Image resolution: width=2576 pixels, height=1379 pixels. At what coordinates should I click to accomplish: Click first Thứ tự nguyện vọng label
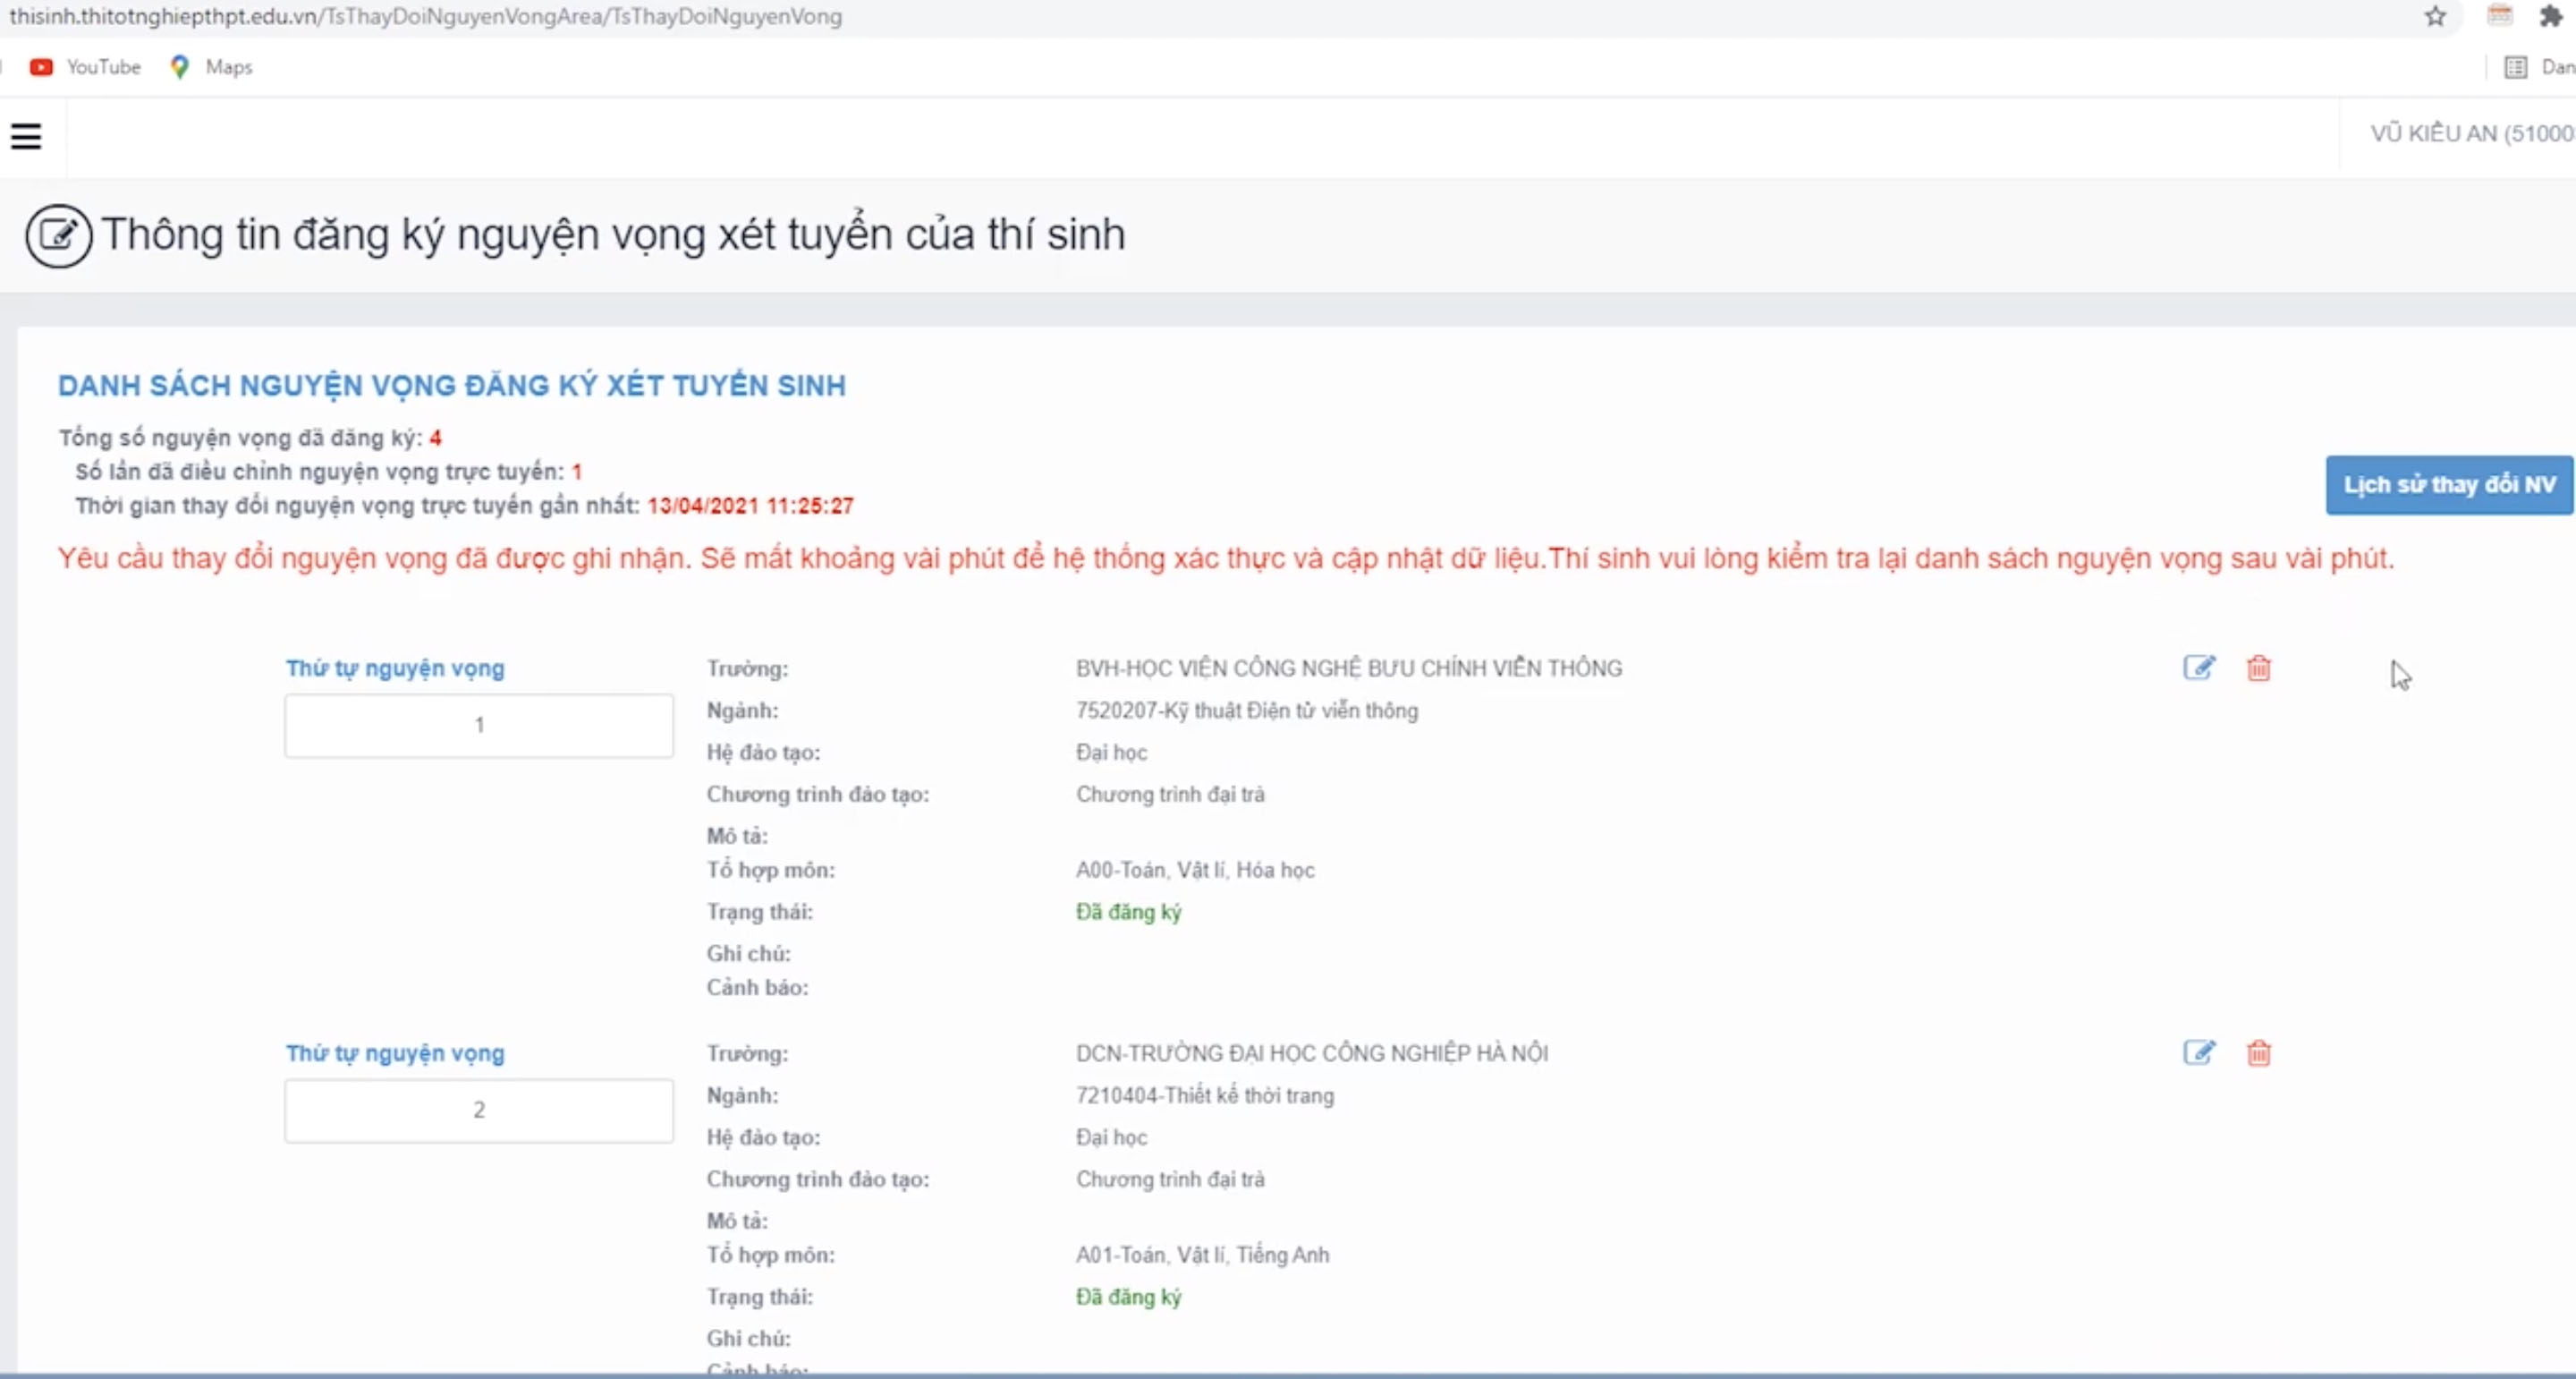tap(395, 668)
